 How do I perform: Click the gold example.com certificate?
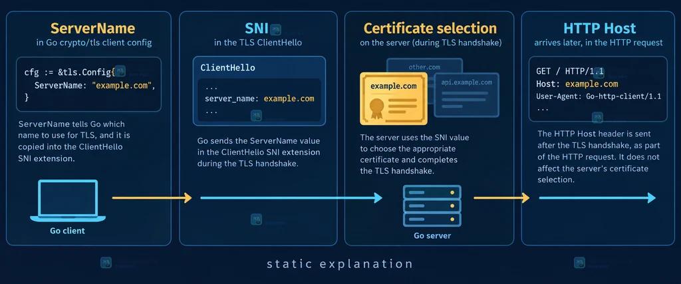(x=394, y=99)
